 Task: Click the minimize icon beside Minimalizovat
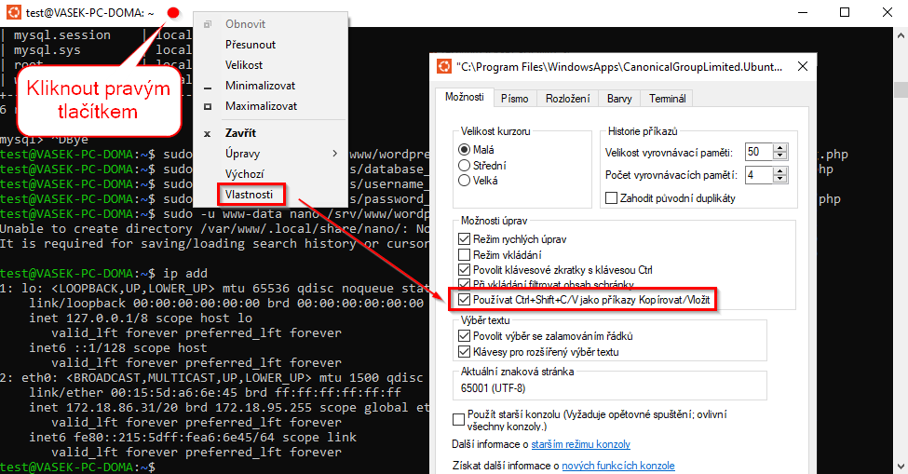point(208,88)
